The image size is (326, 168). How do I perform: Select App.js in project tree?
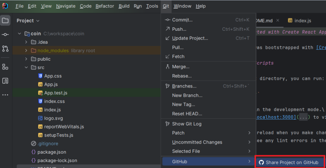pyautogui.click(x=51, y=85)
